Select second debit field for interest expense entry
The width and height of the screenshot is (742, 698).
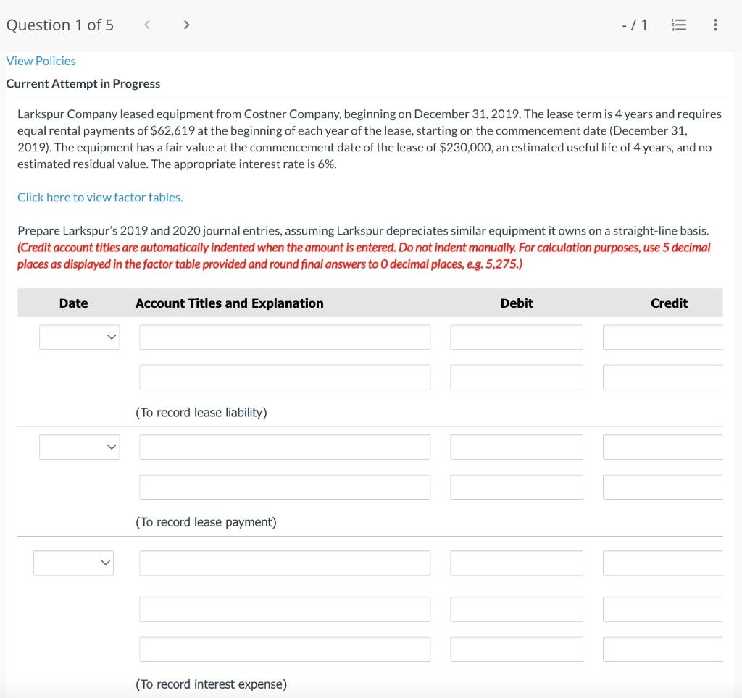point(517,609)
